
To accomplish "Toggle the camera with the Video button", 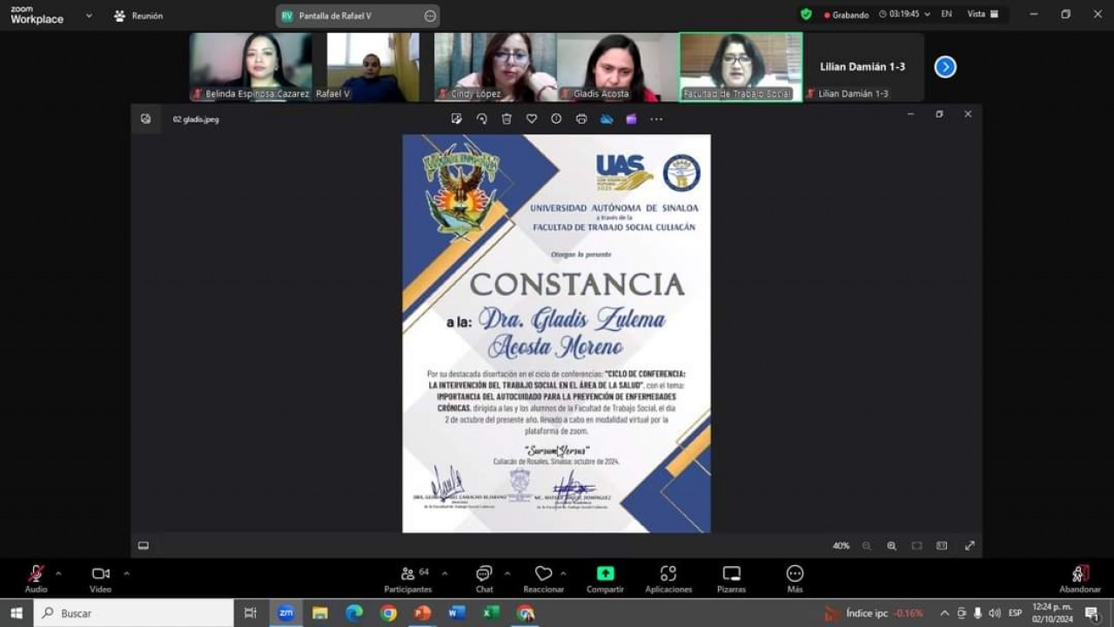I will [x=100, y=576].
